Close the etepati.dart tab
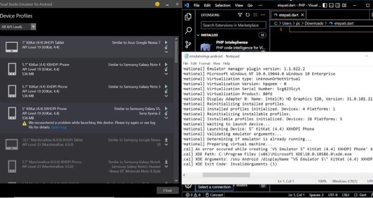The width and height of the screenshot is (373, 198). point(302,15)
